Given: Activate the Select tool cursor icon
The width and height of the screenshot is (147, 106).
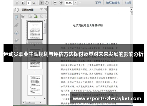Looking at the screenshot, I should tap(41, 3).
